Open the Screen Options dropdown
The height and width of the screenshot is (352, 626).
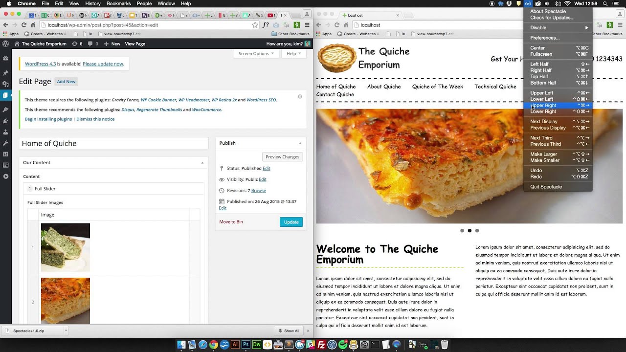pos(256,53)
